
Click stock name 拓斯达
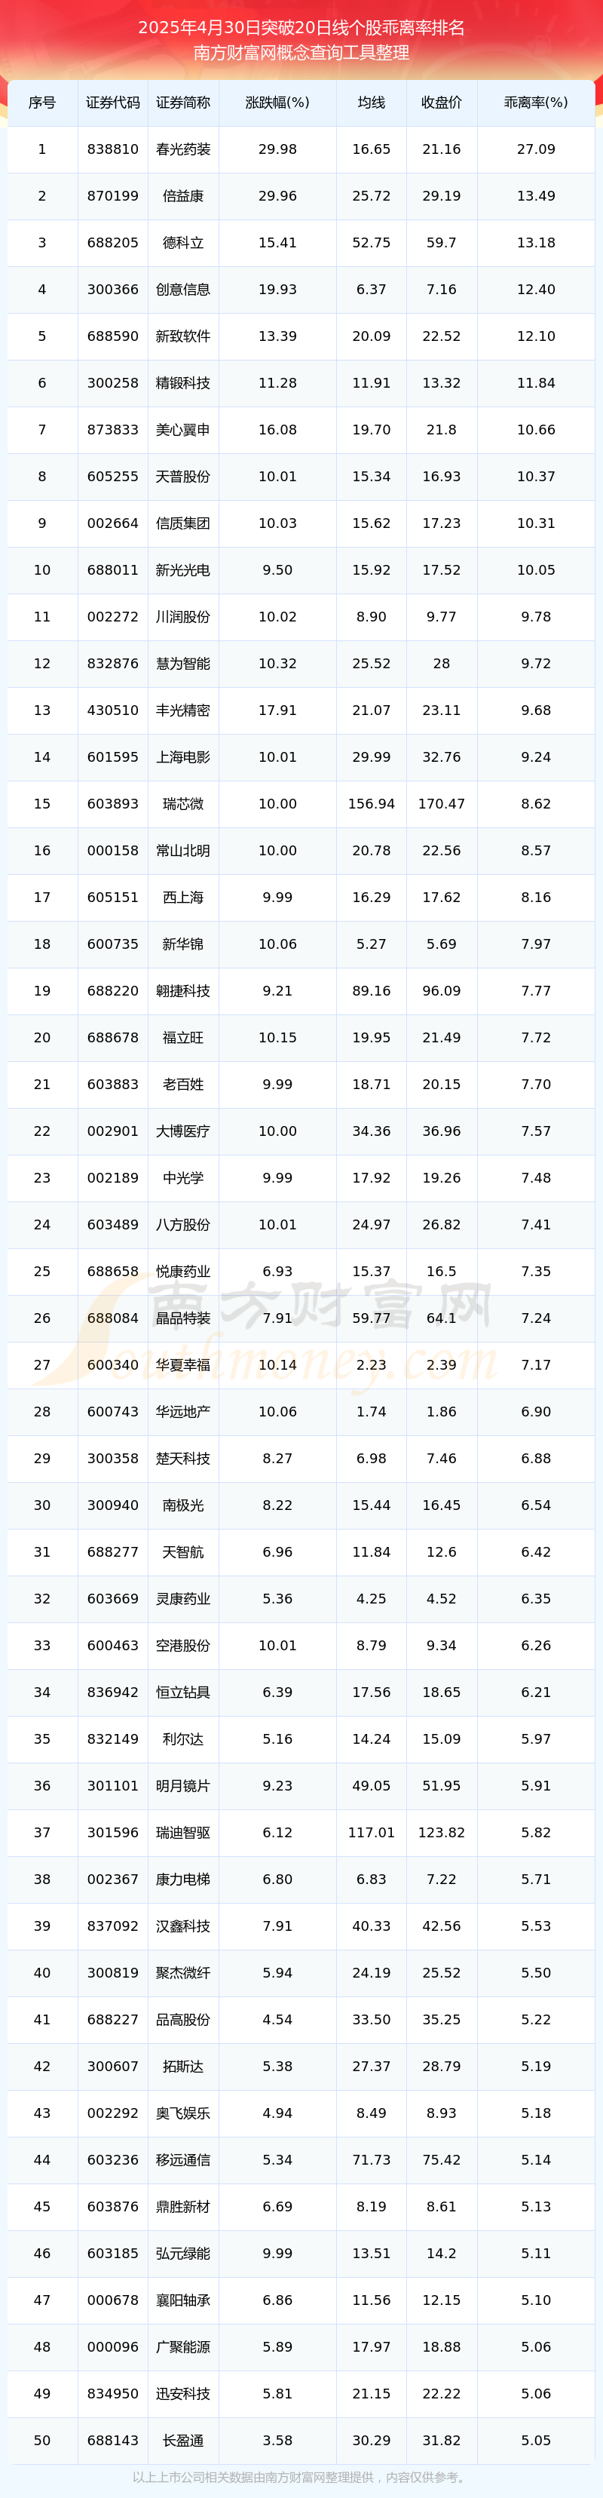click(183, 2067)
